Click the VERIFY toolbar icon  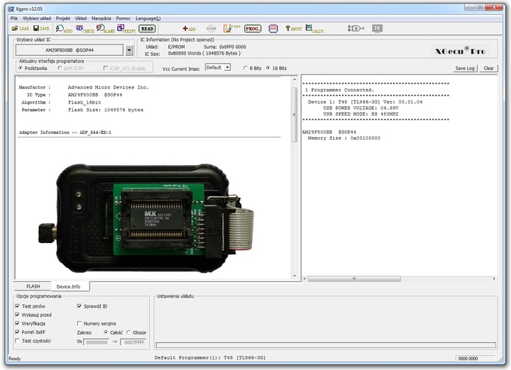pyautogui.click(x=126, y=29)
